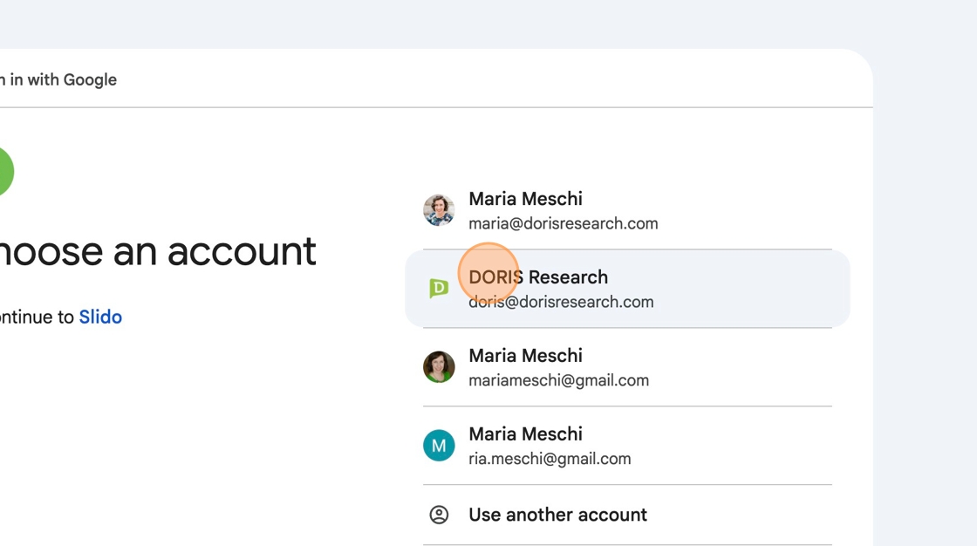Click the person icon for another account

click(x=439, y=515)
